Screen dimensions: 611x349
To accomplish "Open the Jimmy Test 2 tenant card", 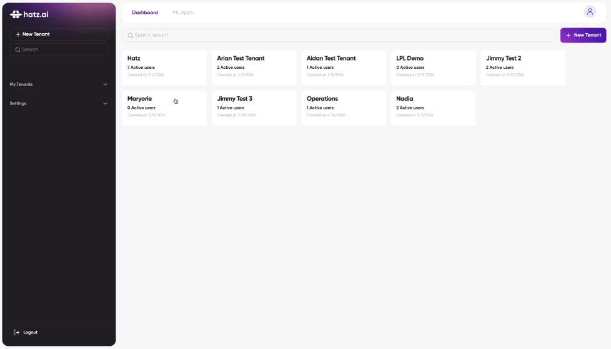I will [x=523, y=68].
